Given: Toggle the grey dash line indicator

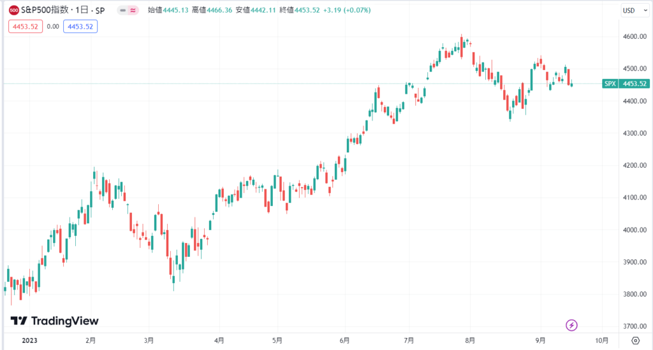Looking at the screenshot, I should pyautogui.click(x=123, y=10).
